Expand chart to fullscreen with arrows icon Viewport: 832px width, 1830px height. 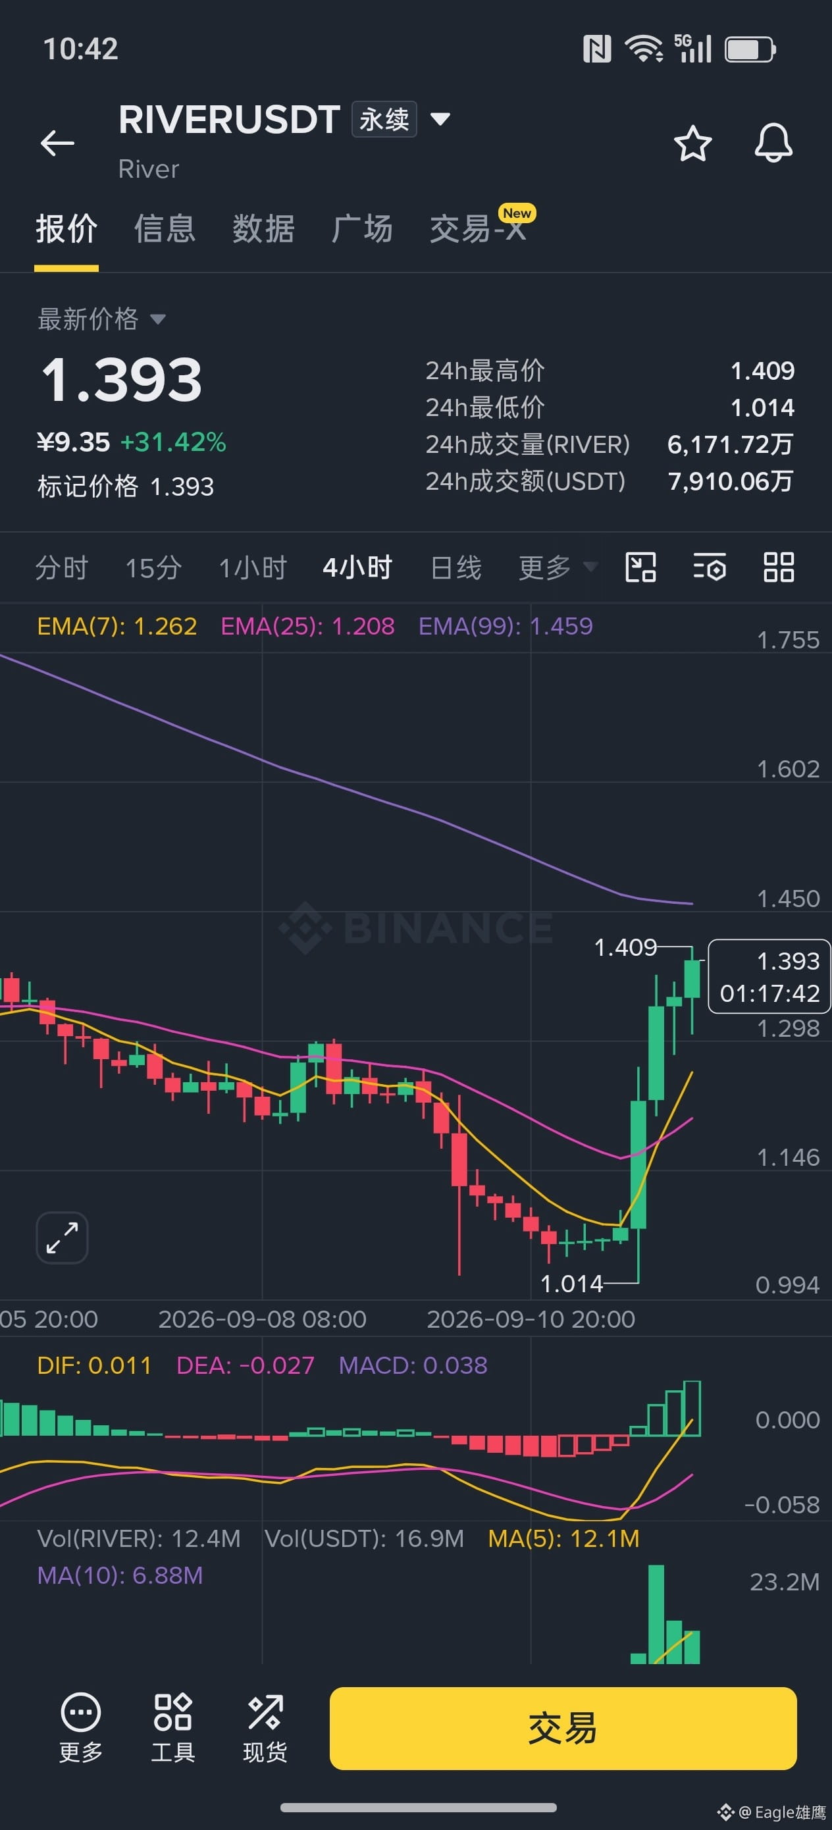(x=62, y=1238)
